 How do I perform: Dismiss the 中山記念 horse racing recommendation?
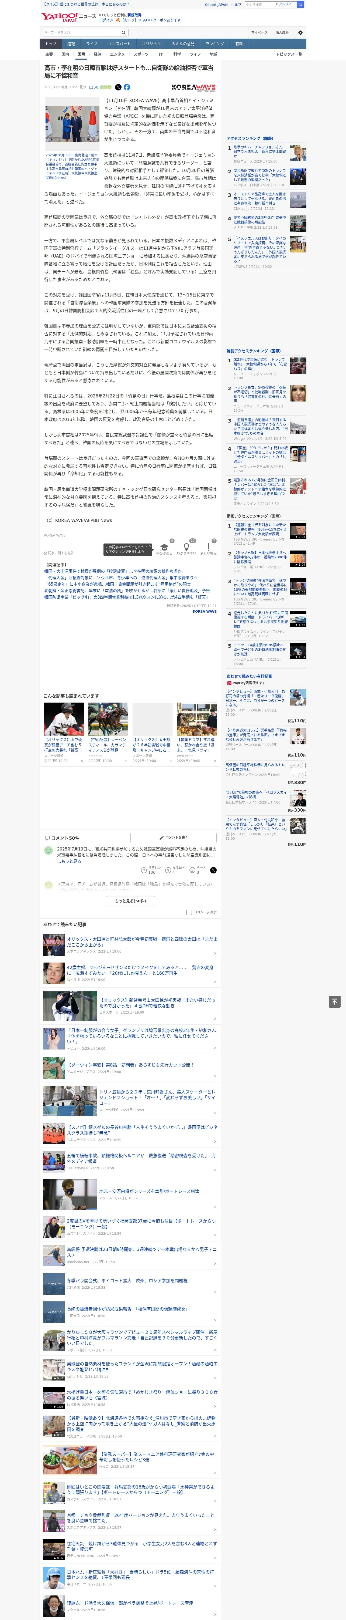tap(126, 761)
